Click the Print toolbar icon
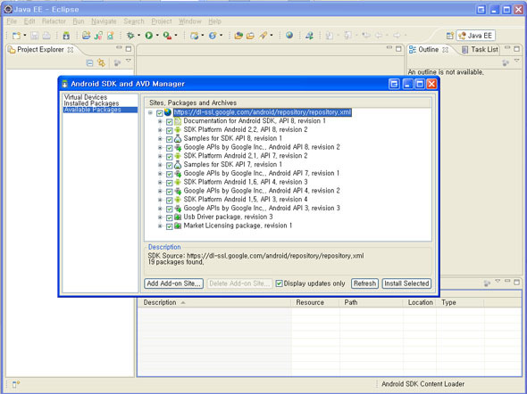The height and width of the screenshot is (394, 527). pos(46,36)
